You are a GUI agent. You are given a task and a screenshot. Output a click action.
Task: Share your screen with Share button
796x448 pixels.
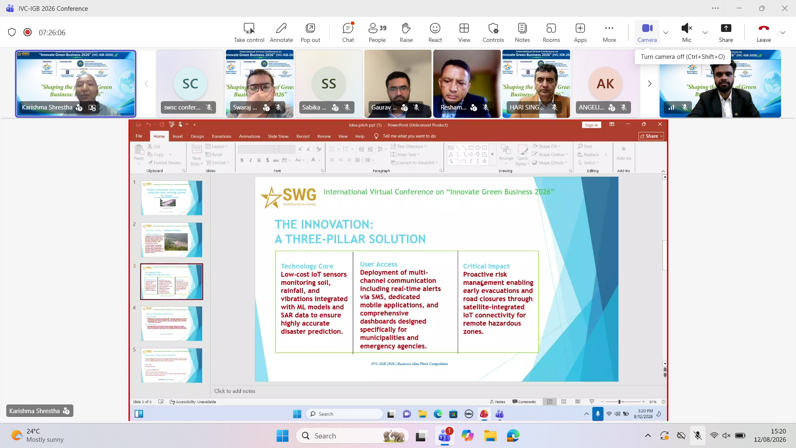pos(726,33)
